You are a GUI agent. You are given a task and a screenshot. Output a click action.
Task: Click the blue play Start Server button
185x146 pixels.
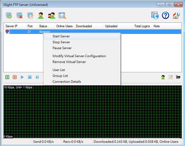point(22,77)
